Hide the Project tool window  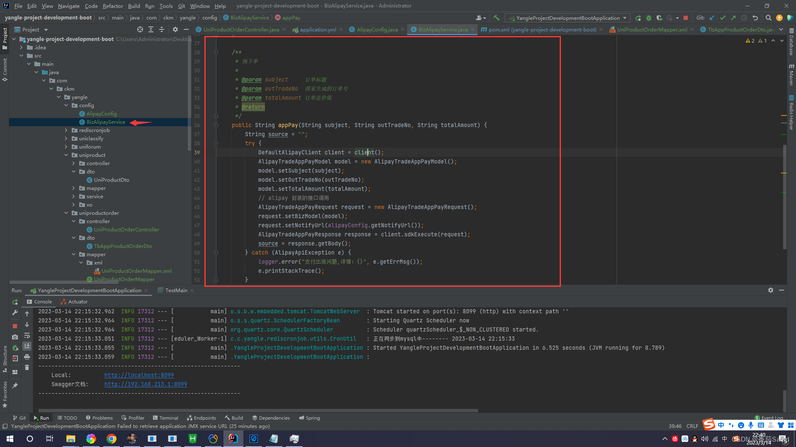click(x=186, y=29)
